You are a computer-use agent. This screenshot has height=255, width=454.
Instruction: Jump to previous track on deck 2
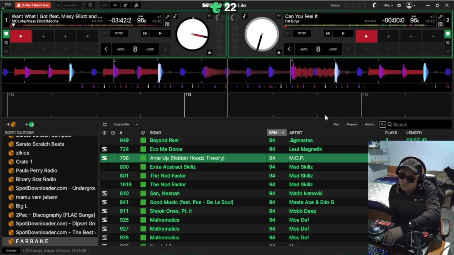pos(328,33)
